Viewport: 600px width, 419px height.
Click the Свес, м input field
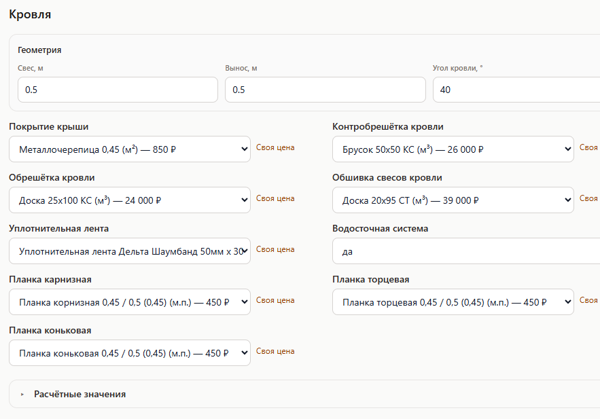[x=118, y=90]
